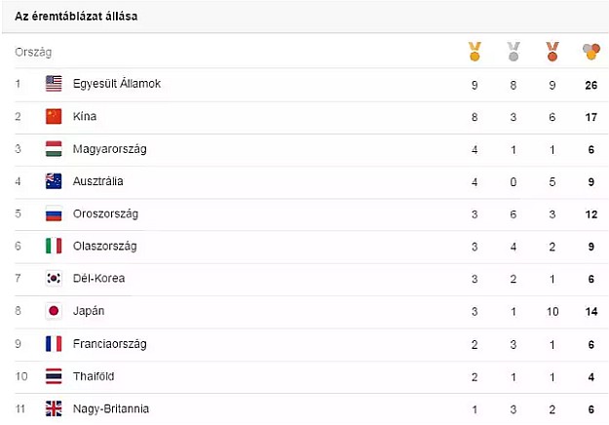Click the total medals column icon
Screen dimensions: 609x425
point(590,51)
